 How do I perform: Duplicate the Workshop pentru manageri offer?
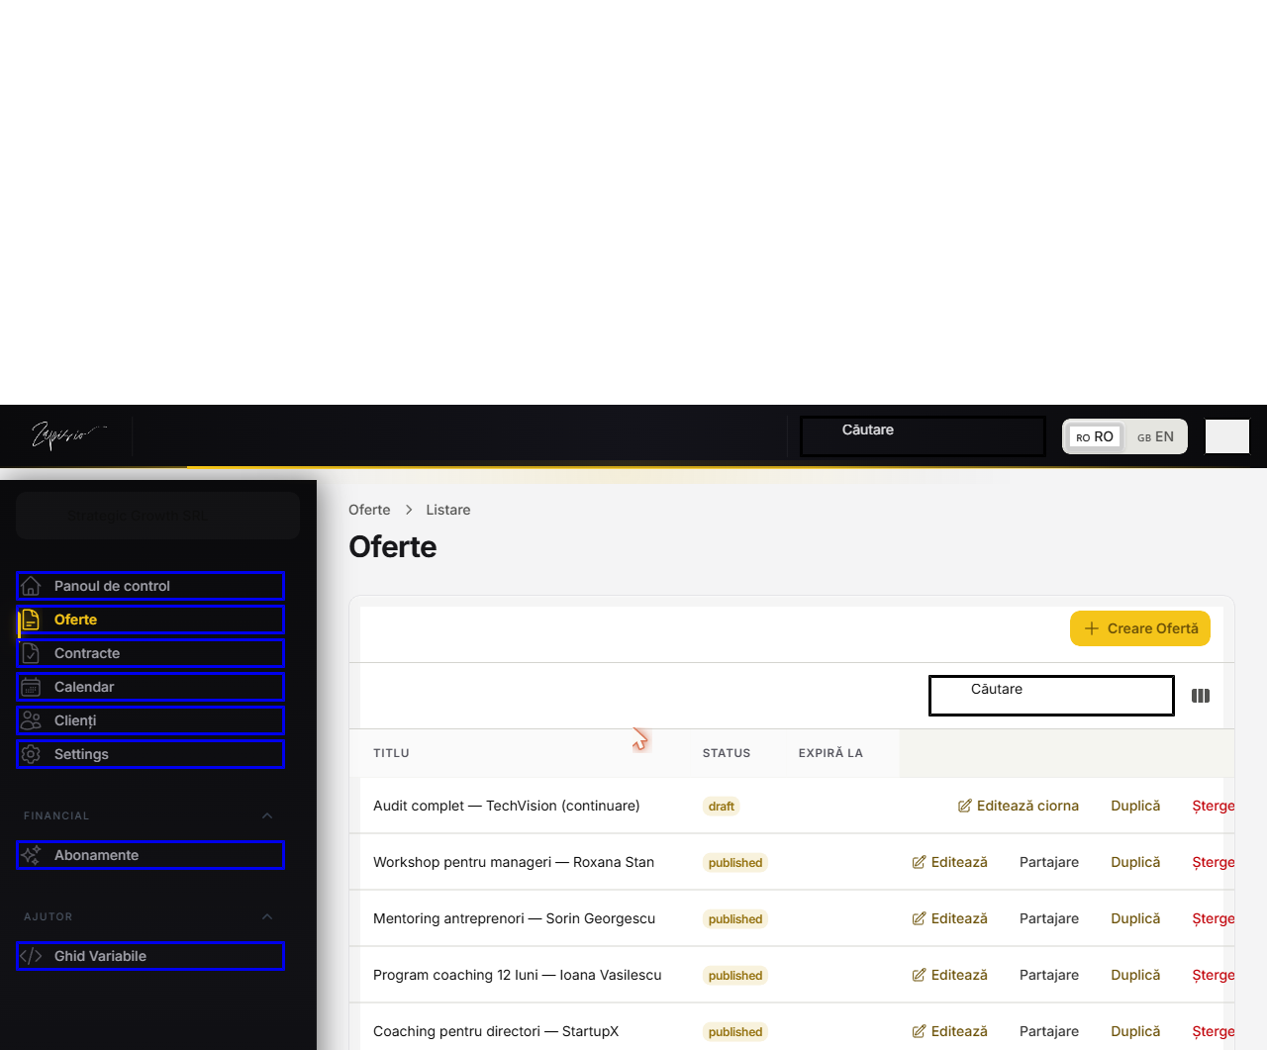point(1135,862)
